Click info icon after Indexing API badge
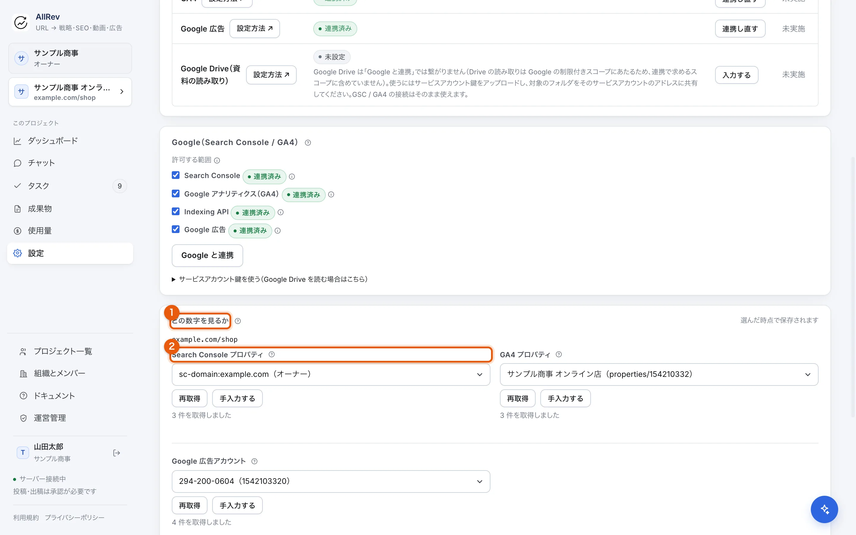 tap(281, 212)
